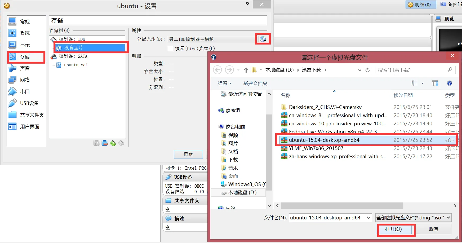The image size is (462, 243).
Task: Toggle the preview pane in the file dialog
Action: point(435,83)
